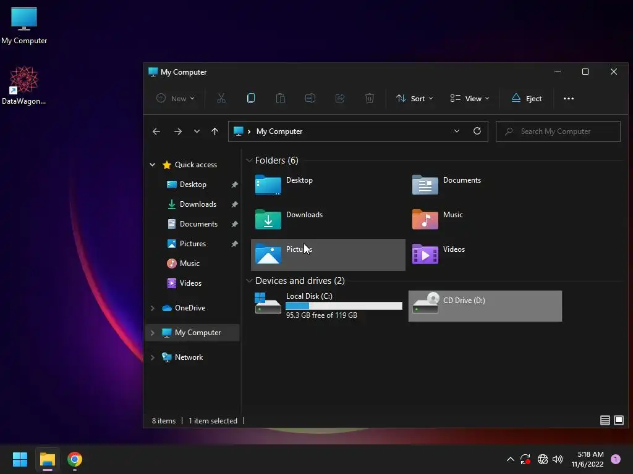633x474 pixels.
Task: Open the Windows Start menu
Action: pos(20,459)
